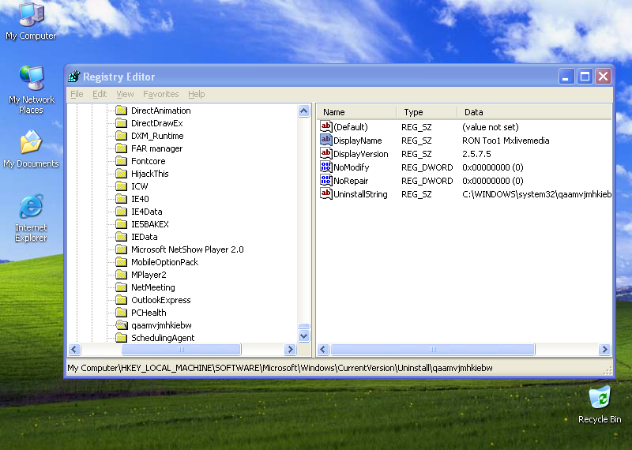
Task: Click the NoRepair REG_DWORD type cell
Action: (427, 181)
